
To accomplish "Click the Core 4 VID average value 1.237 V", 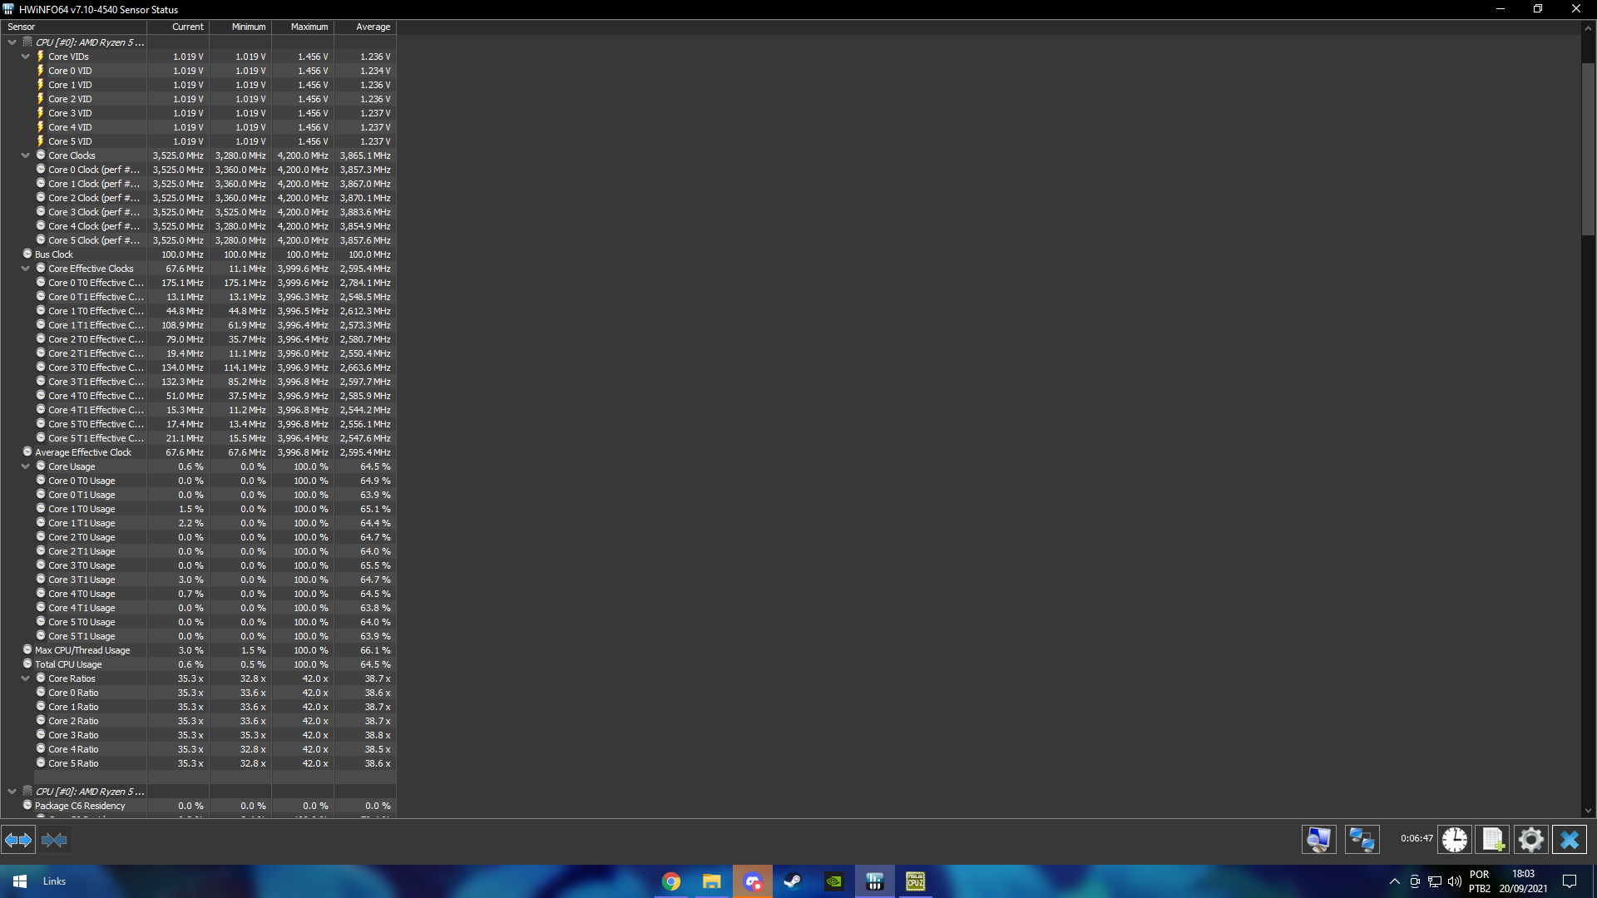I will 375,127.
